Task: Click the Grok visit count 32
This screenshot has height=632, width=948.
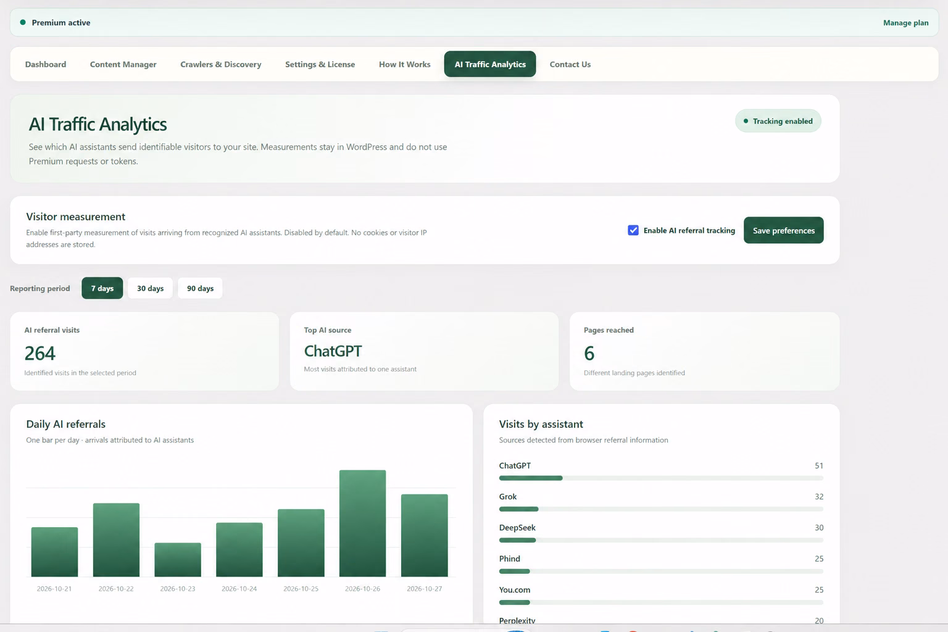Action: pyautogui.click(x=819, y=497)
